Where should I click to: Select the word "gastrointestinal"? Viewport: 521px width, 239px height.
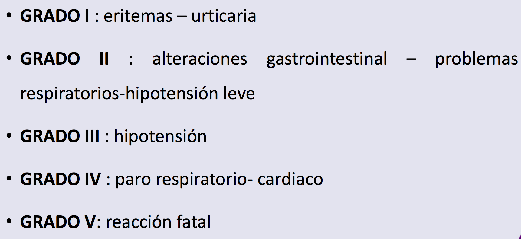(327, 59)
